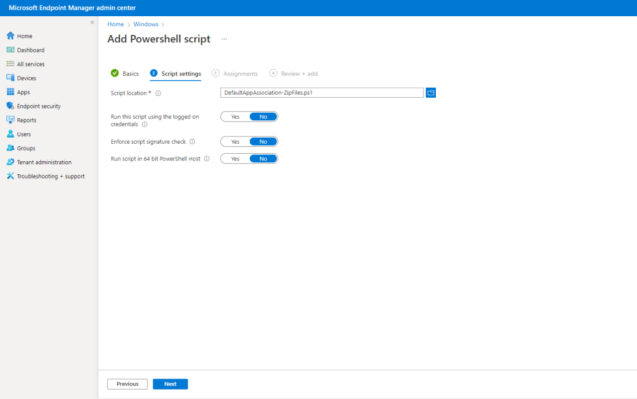
Task: Click the Next button
Action: 170,384
